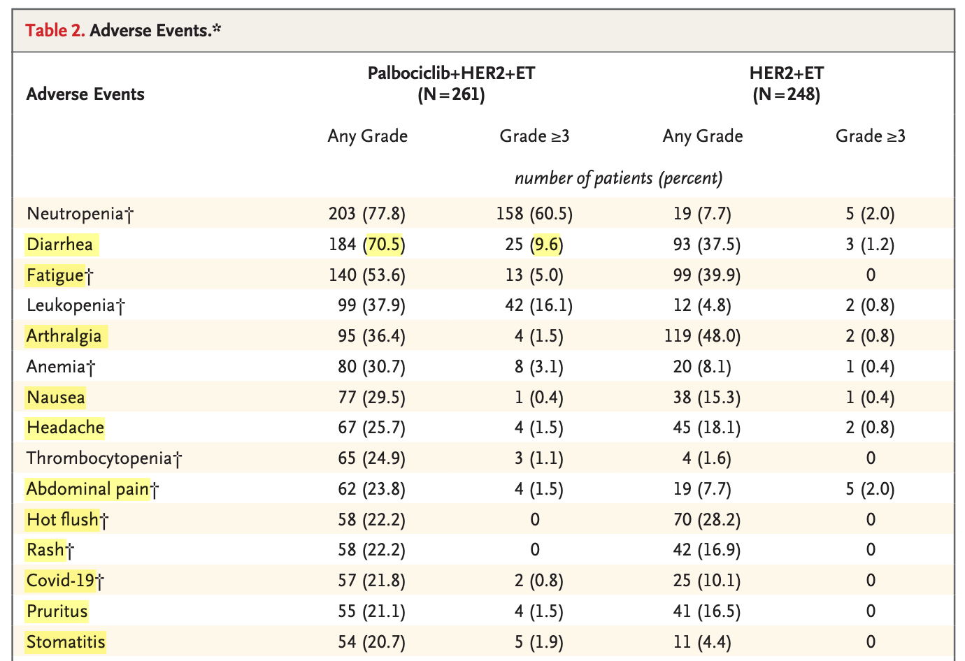Select the Leukopenia value '42 (16.1)'
Viewport: 965px width, 661px height.
click(538, 305)
